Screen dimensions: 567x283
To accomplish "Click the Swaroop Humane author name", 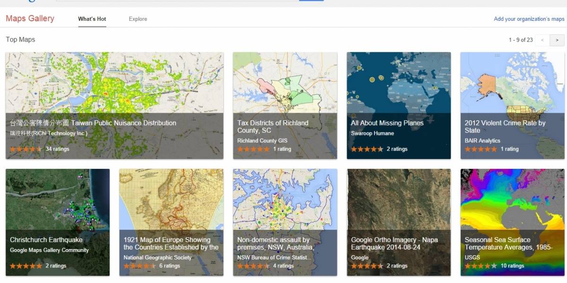I will click(x=373, y=133).
